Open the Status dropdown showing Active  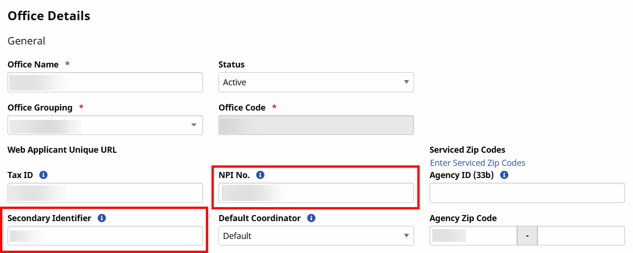click(316, 82)
